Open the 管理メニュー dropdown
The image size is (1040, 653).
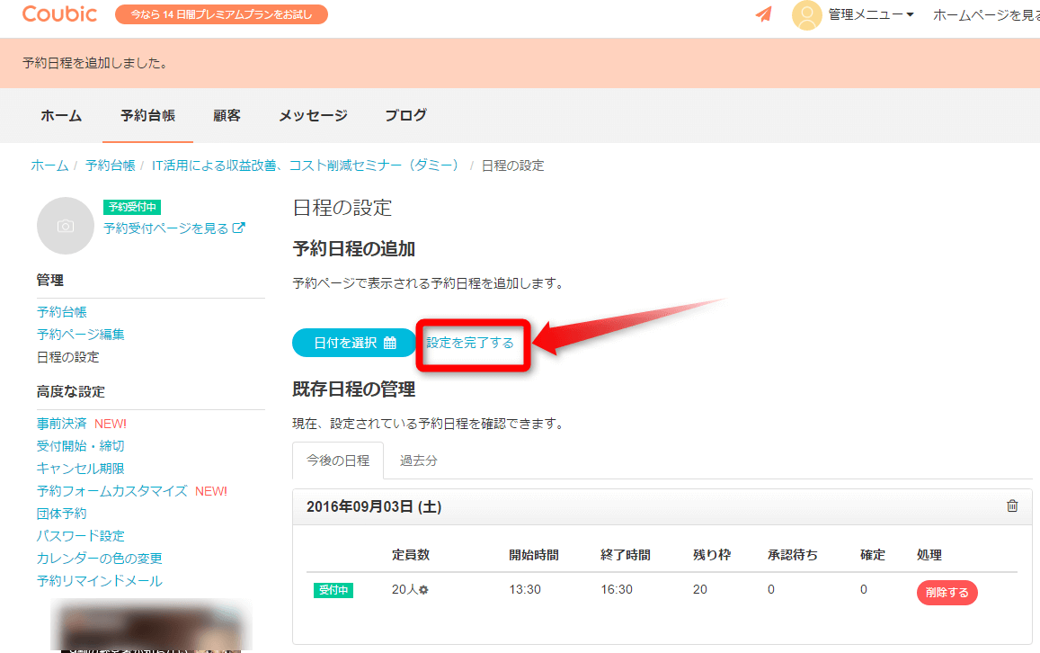[871, 15]
